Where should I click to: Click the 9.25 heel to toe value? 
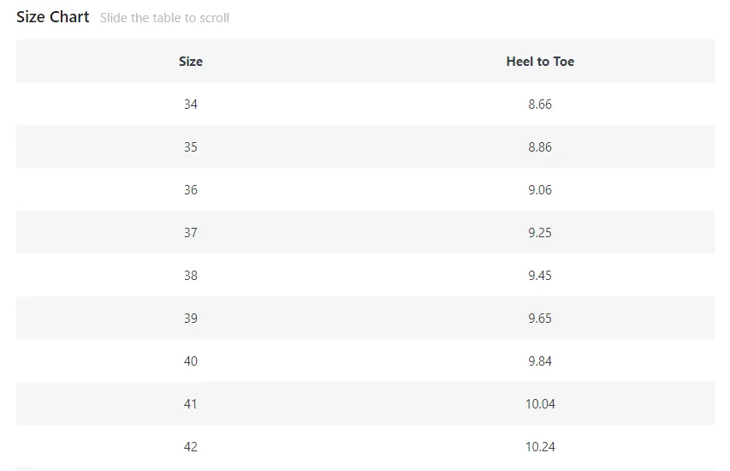540,232
